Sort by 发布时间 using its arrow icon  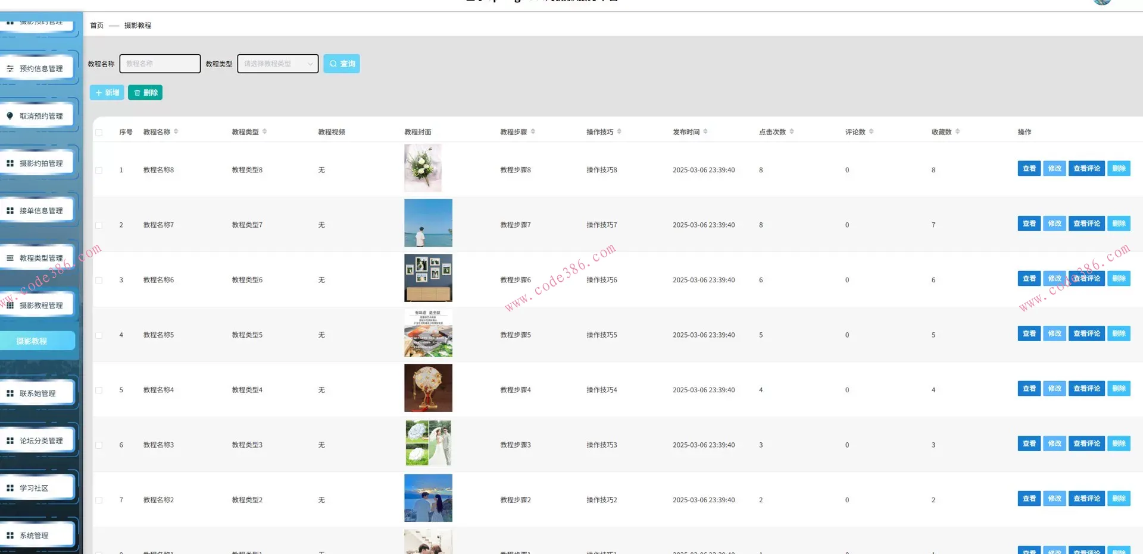[705, 131]
